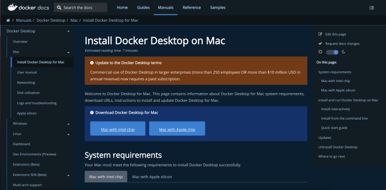Switch to Mac with Apple silicon tab

[152, 176]
